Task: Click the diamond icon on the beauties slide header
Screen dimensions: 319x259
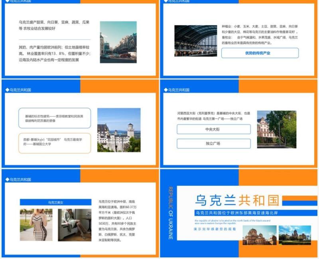Action: point(8,180)
